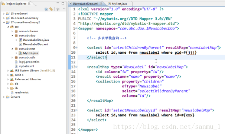Click the log4j.properties file icon

pos(16,62)
